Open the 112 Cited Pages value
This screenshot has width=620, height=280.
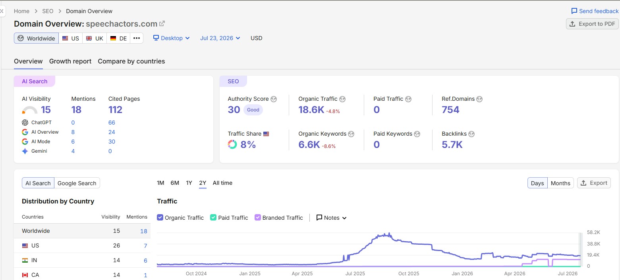click(x=115, y=110)
